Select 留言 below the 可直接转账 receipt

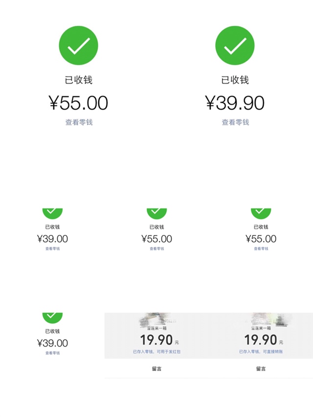[x=261, y=369]
